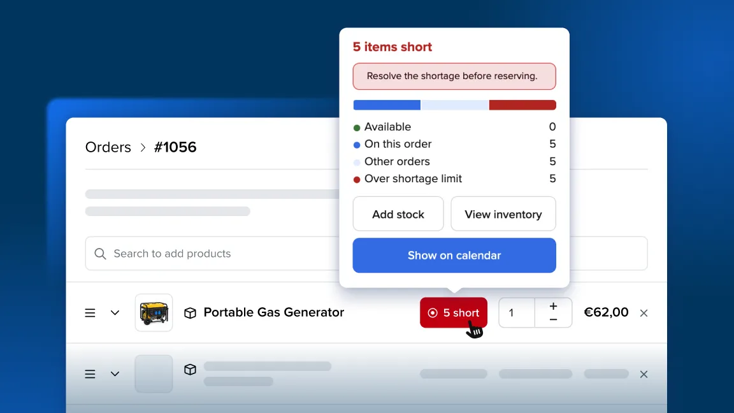Click the order number #1056
The height and width of the screenshot is (413, 734).
pyautogui.click(x=175, y=147)
